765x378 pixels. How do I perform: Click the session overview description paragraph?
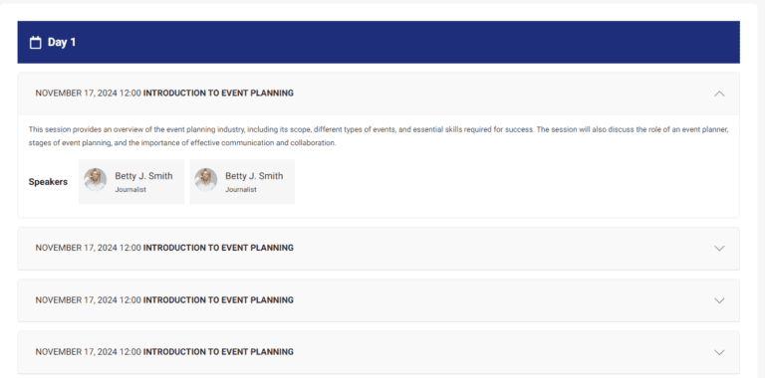[379, 136]
